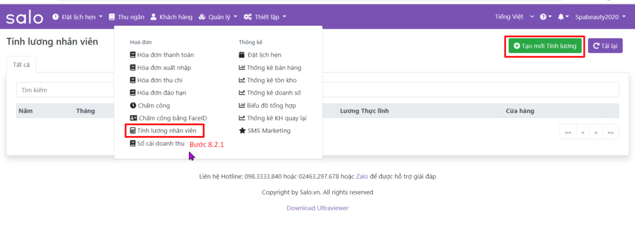635x225 pixels.
Task: Click the Hoá đơn section heading
Action: click(141, 42)
